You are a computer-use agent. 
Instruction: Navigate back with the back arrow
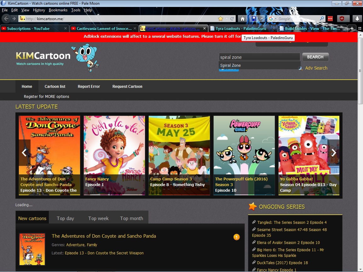tap(6, 19)
